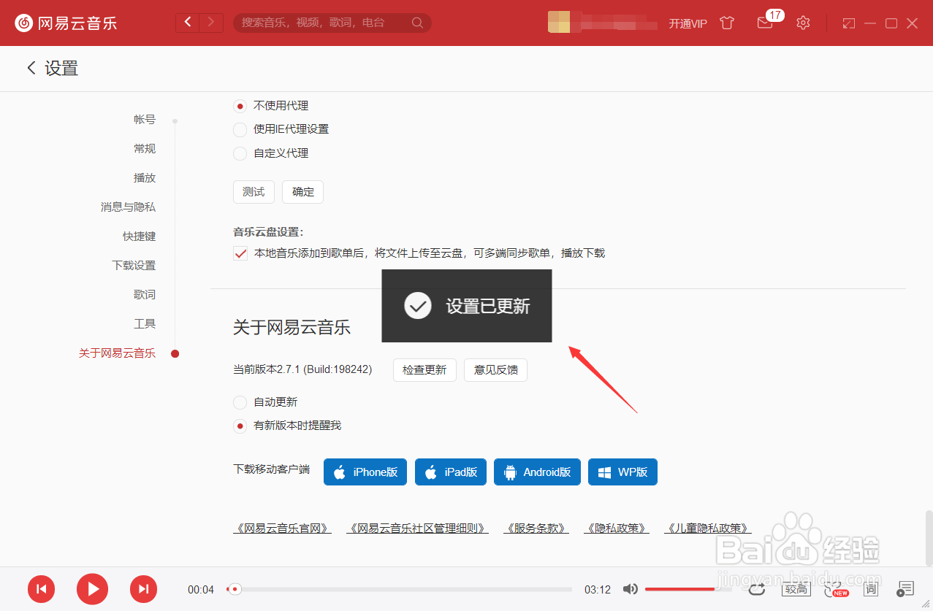Mute the volume speaker icon
This screenshot has width=933, height=611.
pos(630,589)
